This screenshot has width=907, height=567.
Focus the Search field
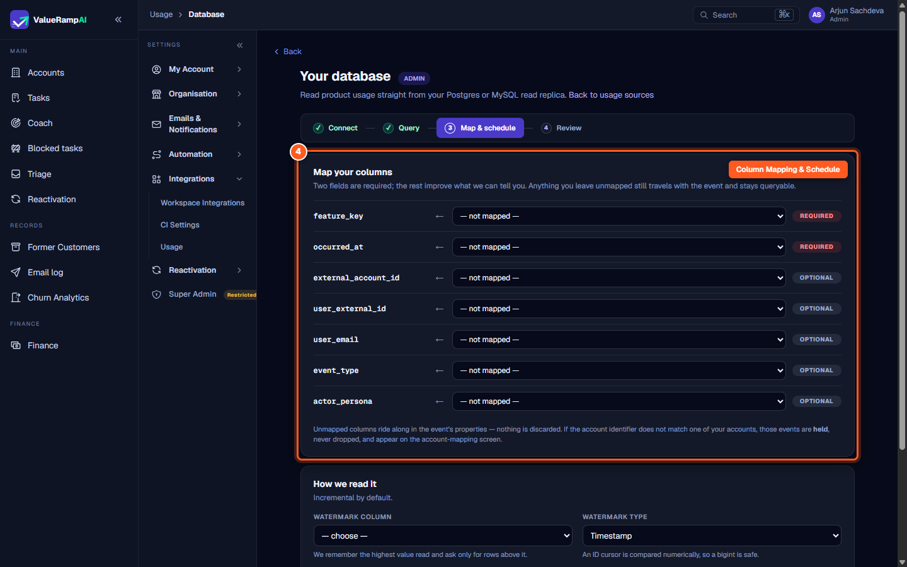click(746, 15)
